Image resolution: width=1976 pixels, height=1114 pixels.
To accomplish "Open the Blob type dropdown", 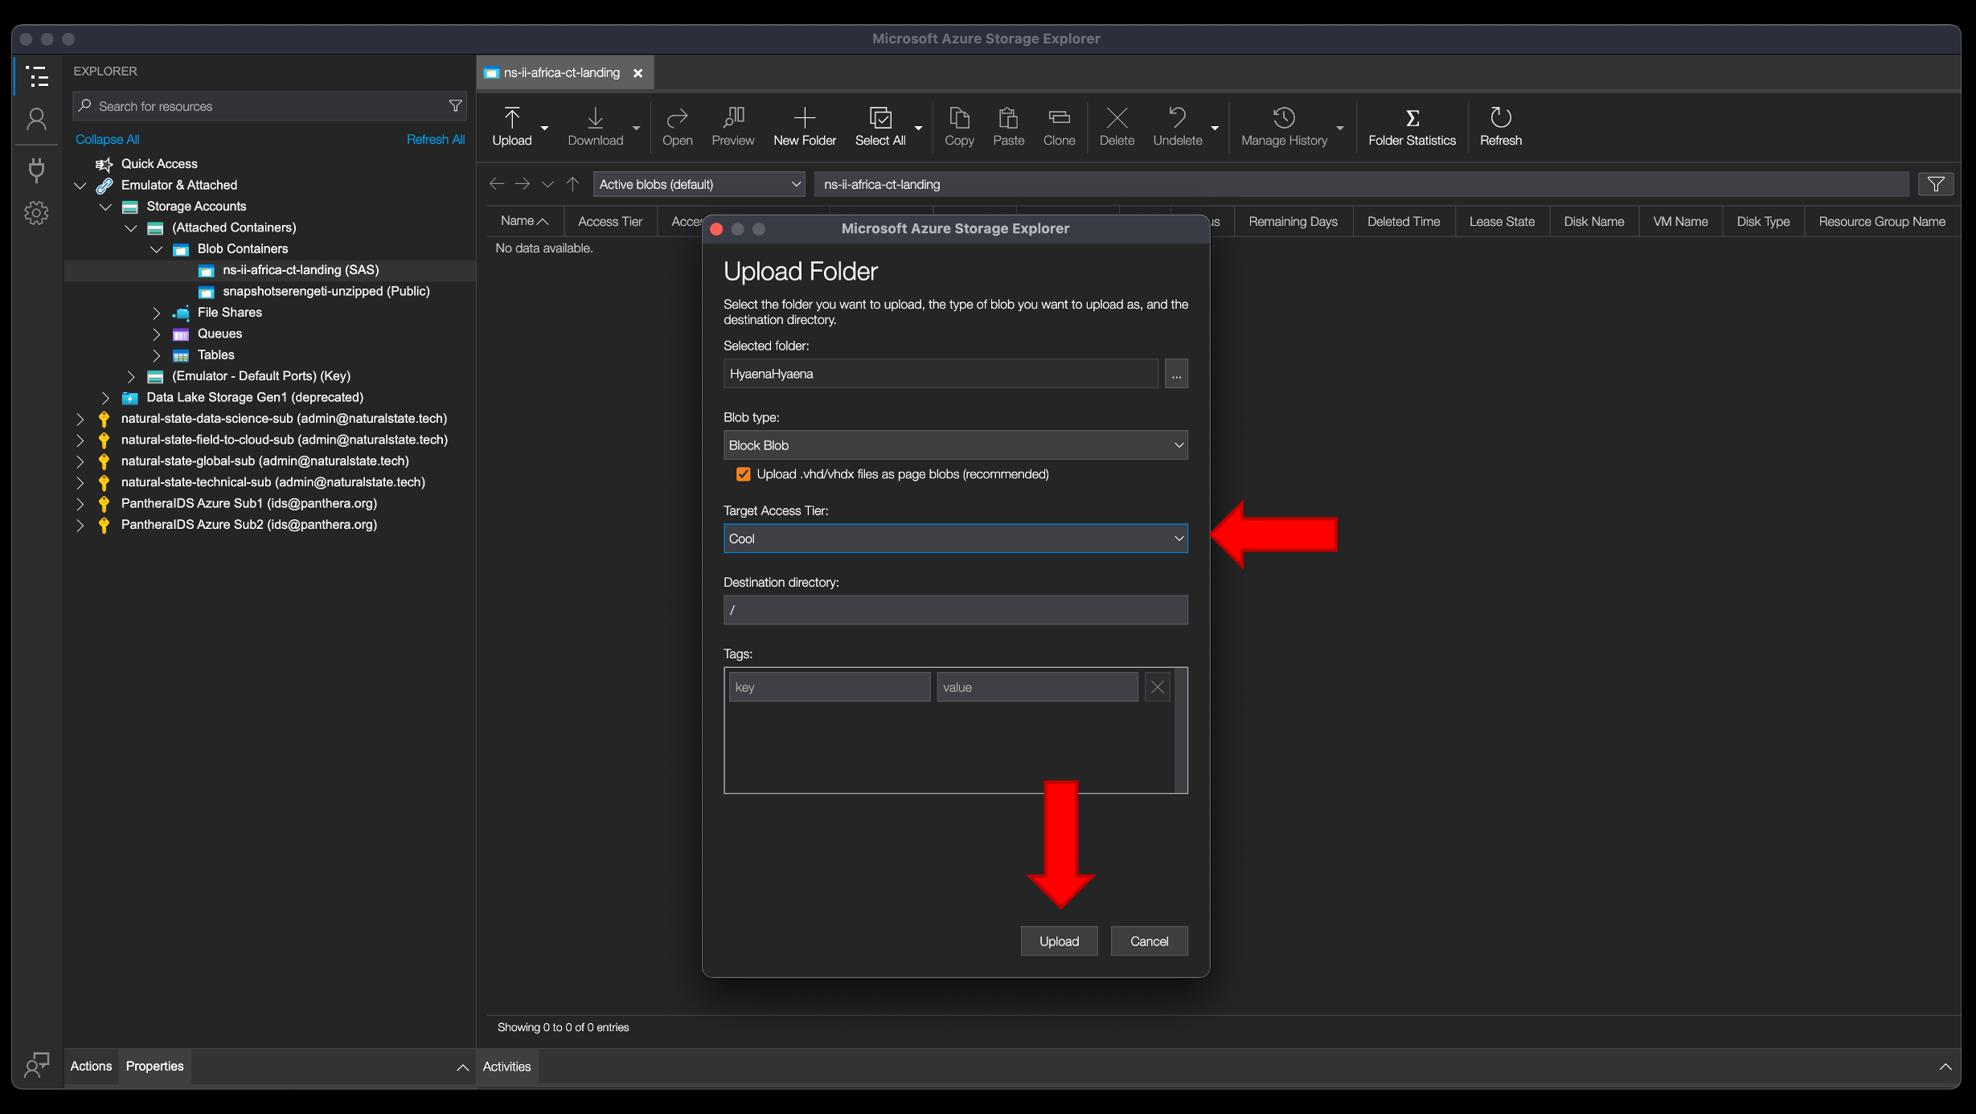I will [955, 445].
